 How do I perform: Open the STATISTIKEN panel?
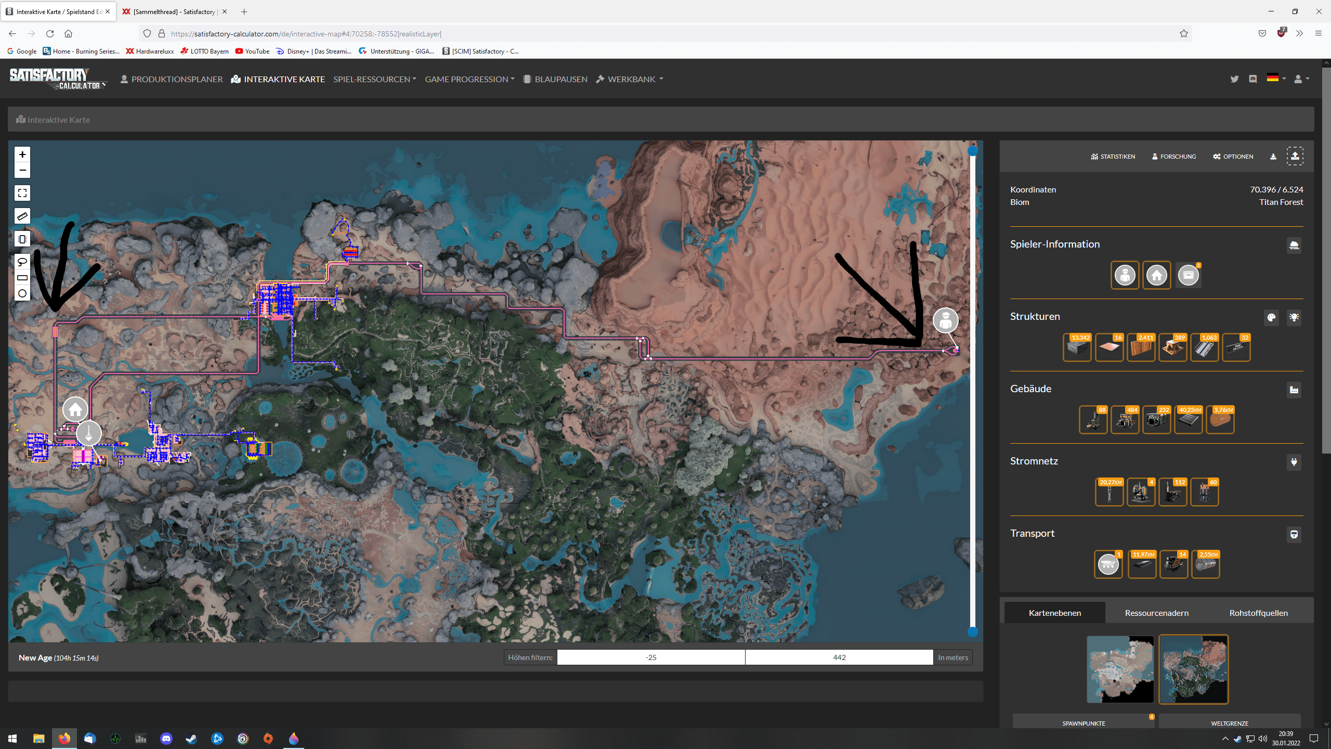1113,157
